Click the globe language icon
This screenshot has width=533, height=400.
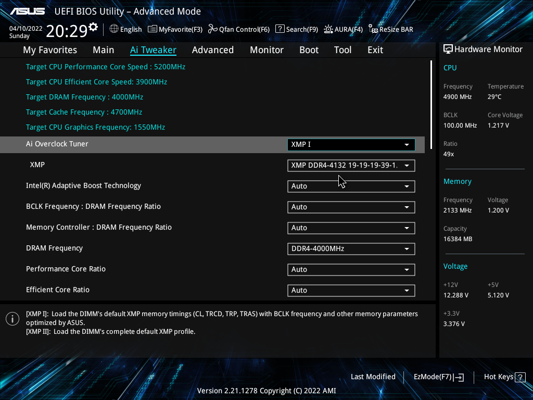[114, 29]
